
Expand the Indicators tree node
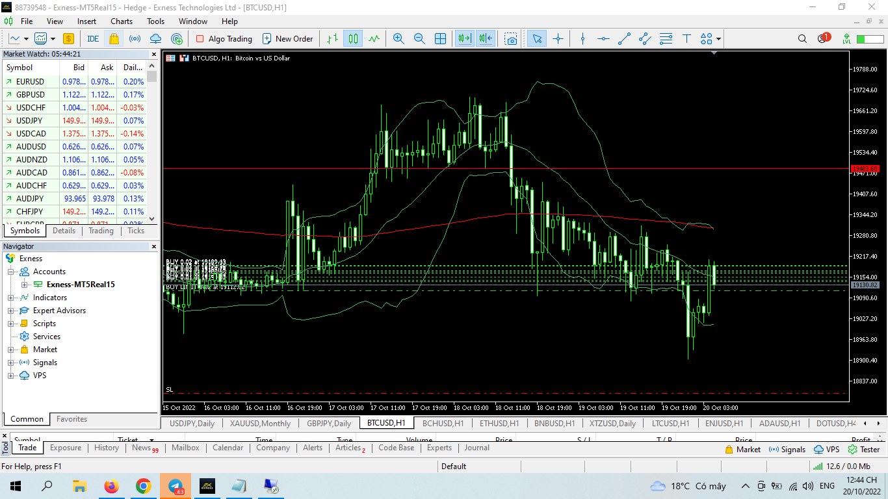coord(11,298)
